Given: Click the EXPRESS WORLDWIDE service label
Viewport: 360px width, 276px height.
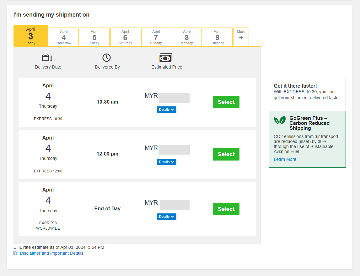Looking at the screenshot, I should tap(48, 226).
